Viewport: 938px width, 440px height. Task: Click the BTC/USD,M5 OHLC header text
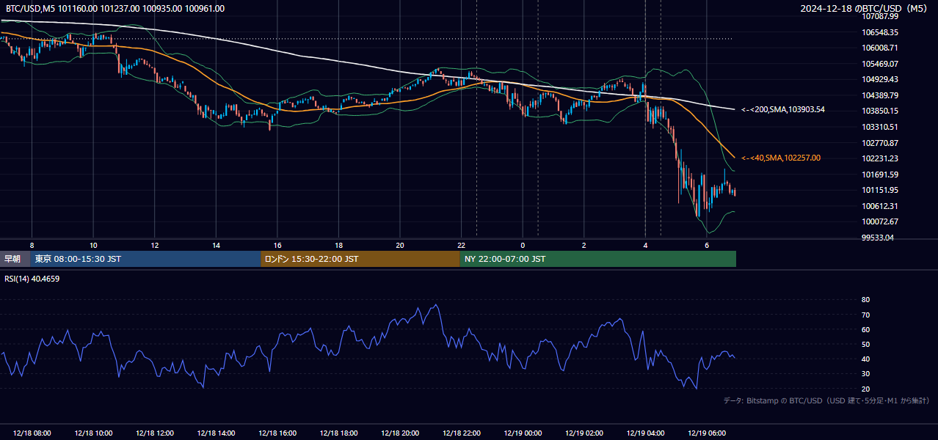pos(115,9)
